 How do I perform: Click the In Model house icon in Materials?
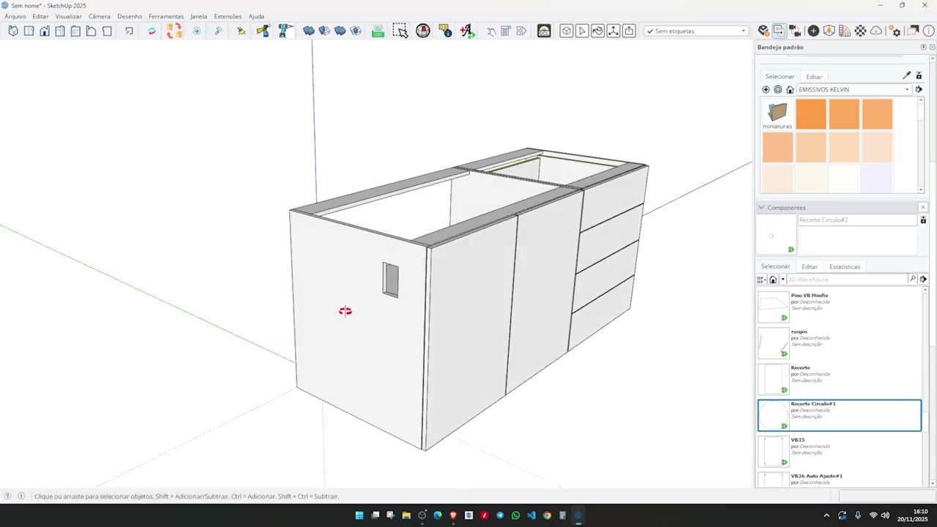[x=790, y=89]
